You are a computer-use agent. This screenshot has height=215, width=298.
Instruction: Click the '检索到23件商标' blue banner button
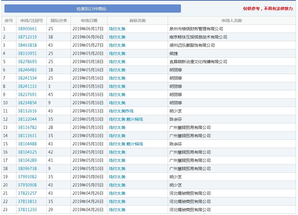pyautogui.click(x=92, y=9)
